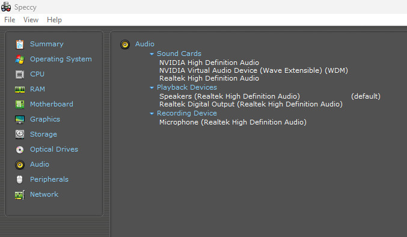This screenshot has width=407, height=237.
Task: Open the View menu
Action: coord(31,20)
